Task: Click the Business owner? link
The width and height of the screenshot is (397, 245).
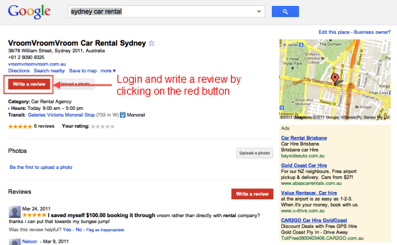Action: coord(372,32)
